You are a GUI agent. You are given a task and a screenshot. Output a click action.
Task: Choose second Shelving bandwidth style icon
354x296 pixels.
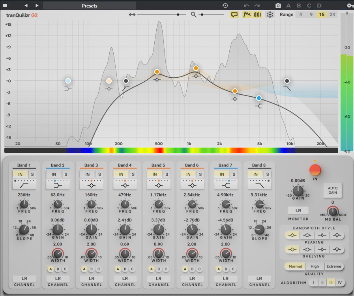pyautogui.click(x=307, y=249)
